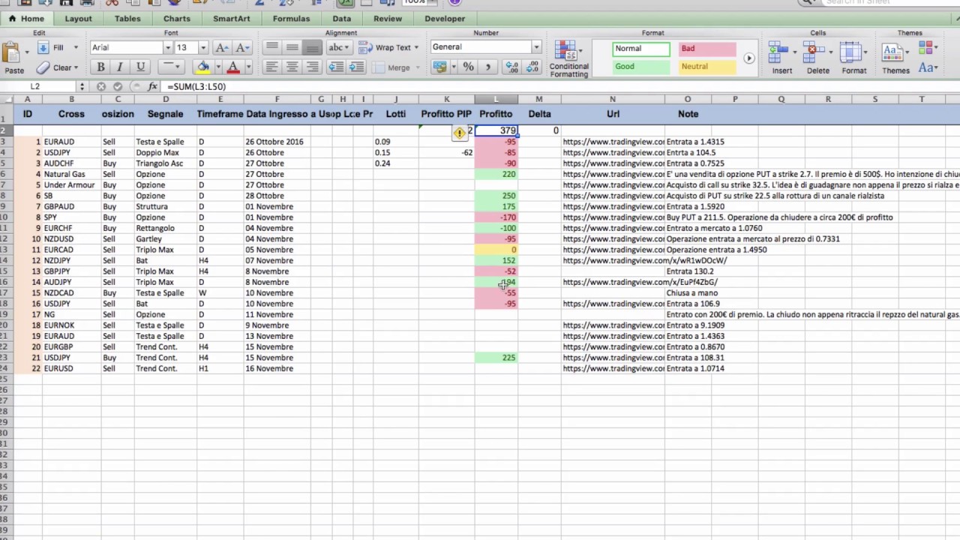Viewport: 960px width, 540px height.
Task: Open the Arial font name combo box
Action: pyautogui.click(x=131, y=47)
